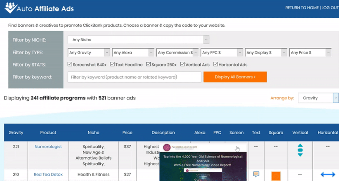339x181 pixels.
Task: Click the Filter by TYPE label
Action: pyautogui.click(x=27, y=52)
